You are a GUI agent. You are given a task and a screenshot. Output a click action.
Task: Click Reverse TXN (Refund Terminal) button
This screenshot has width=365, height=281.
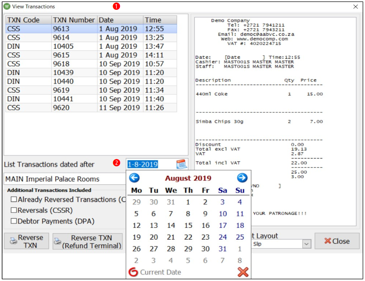pyautogui.click(x=88, y=241)
